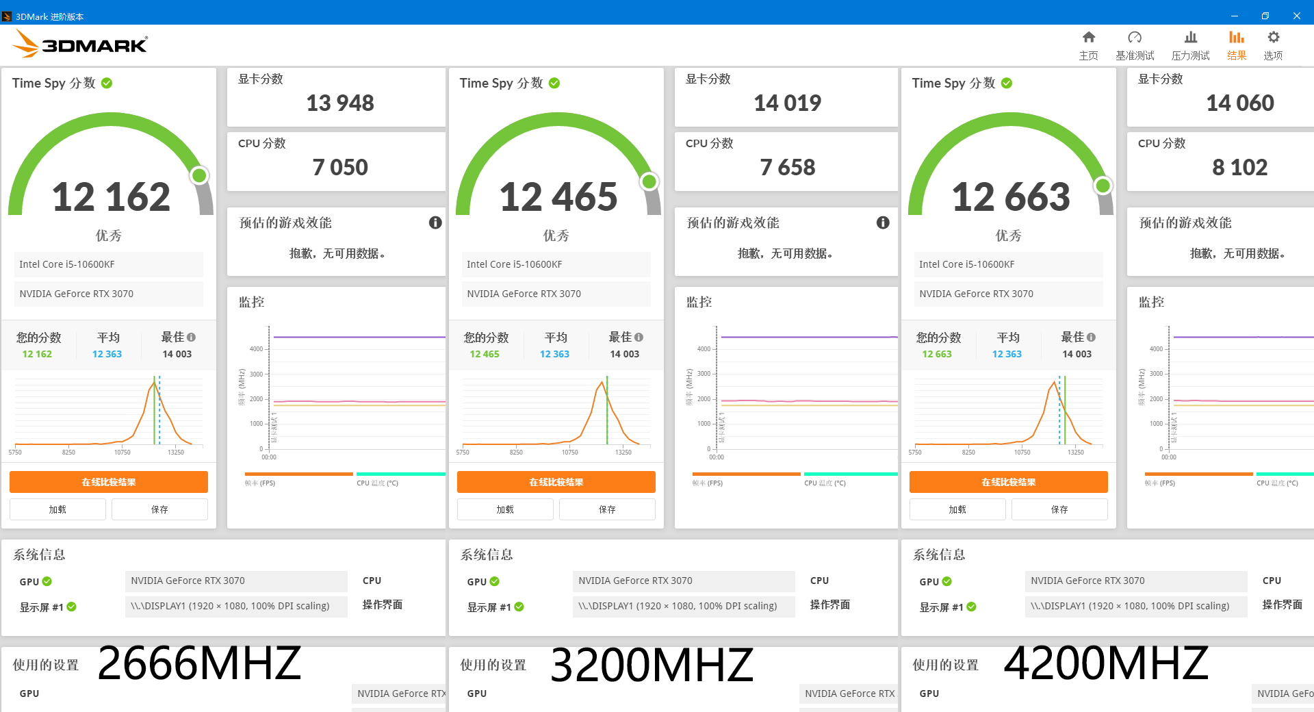
Task: Click the 最佳 value 14 003 in the 12 465 panel
Action: 625,354
